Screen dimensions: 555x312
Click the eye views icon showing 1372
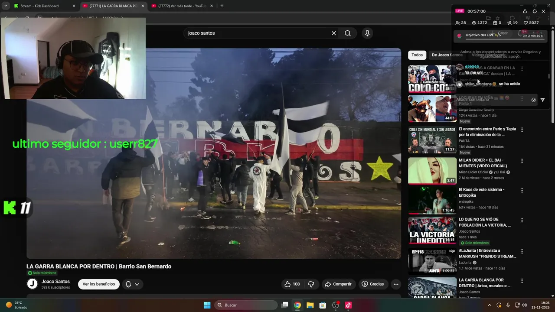[474, 23]
